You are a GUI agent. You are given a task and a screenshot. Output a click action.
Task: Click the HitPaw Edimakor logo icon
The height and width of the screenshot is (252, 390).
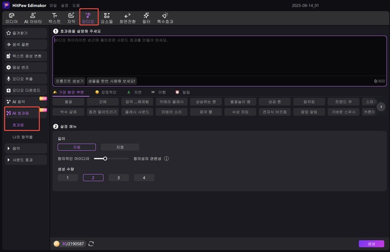point(6,5)
